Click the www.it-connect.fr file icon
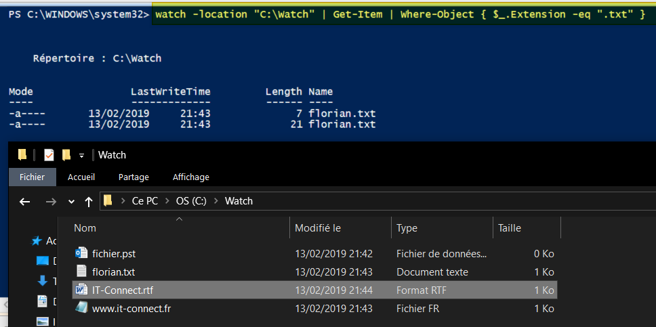Viewport: 656px width, 327px height. [x=81, y=308]
